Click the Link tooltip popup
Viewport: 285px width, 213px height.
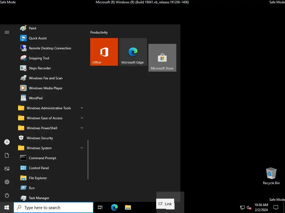(165, 204)
